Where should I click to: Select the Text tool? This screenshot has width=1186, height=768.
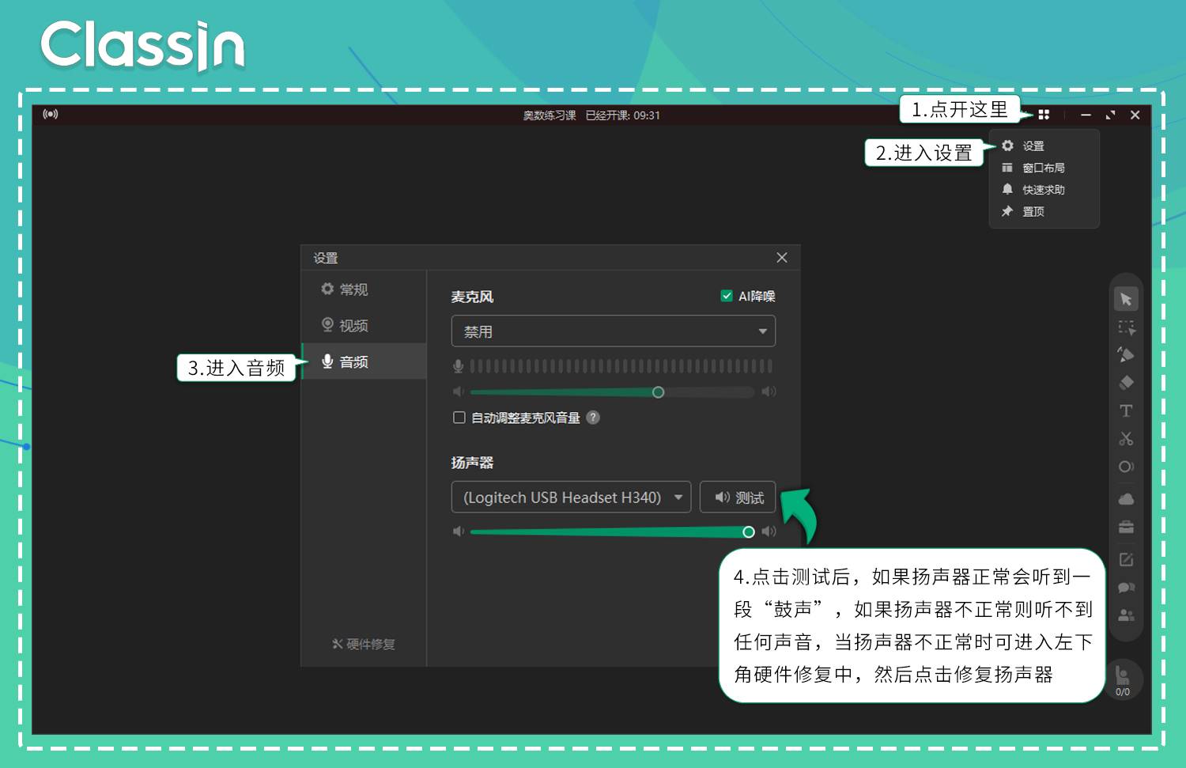[1126, 410]
